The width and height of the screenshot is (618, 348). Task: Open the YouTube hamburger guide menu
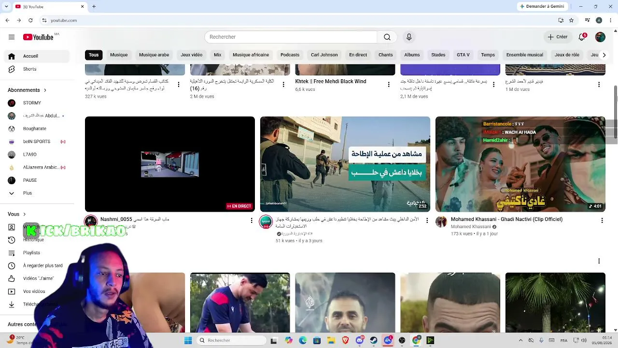[x=12, y=37]
